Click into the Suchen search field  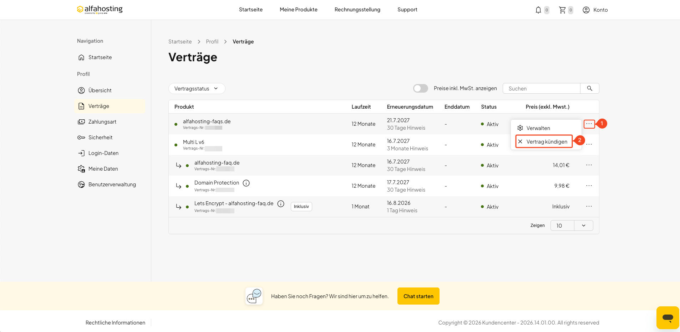542,88
